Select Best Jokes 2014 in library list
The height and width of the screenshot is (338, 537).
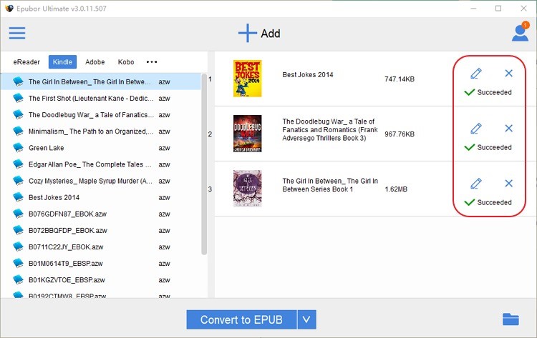tap(101, 197)
